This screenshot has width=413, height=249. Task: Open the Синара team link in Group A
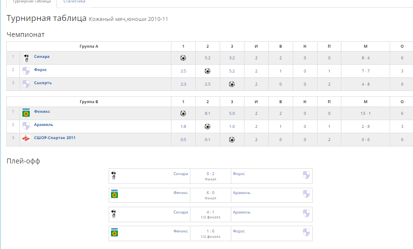click(x=41, y=56)
